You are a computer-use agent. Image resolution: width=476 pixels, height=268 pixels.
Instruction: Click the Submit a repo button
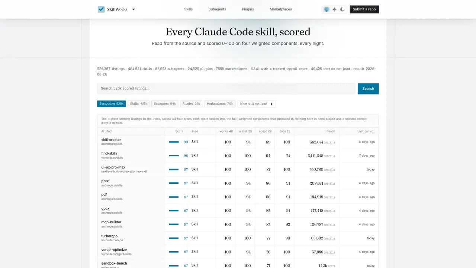(364, 9)
